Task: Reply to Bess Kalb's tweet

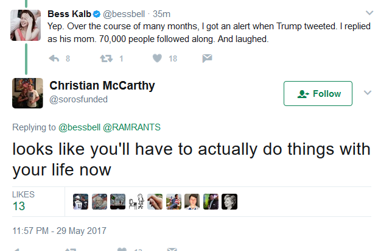Action: (54, 58)
